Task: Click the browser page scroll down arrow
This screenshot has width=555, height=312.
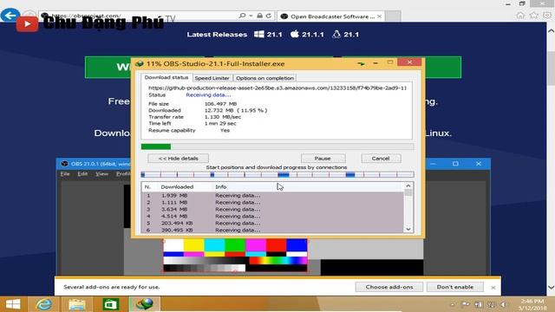Action: (552, 287)
